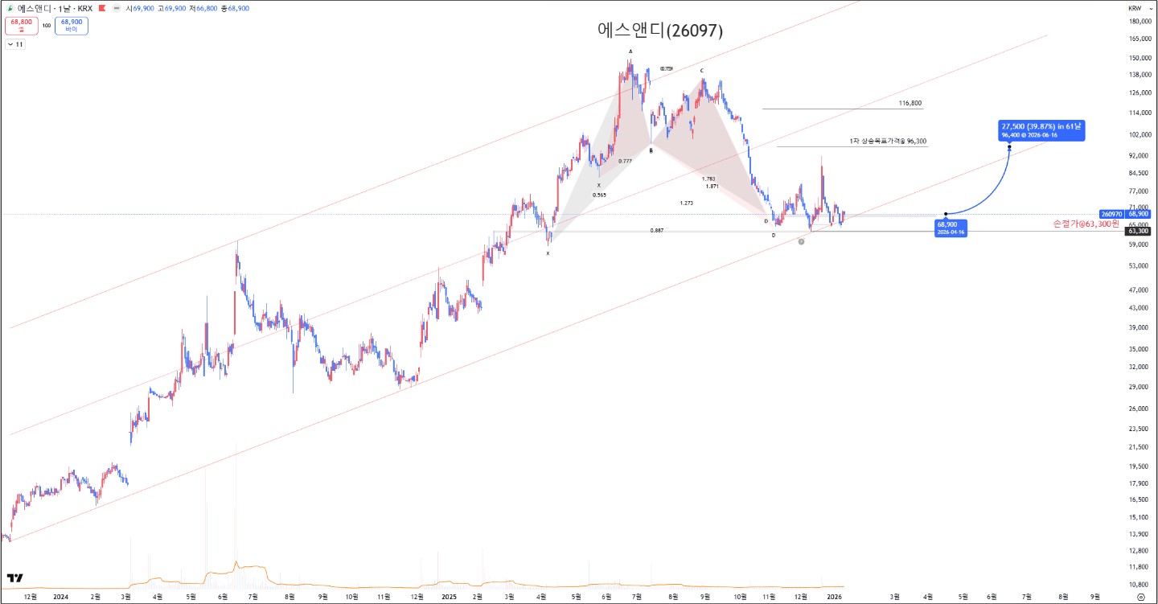Click the 2026 year label on time axis

[834, 597]
